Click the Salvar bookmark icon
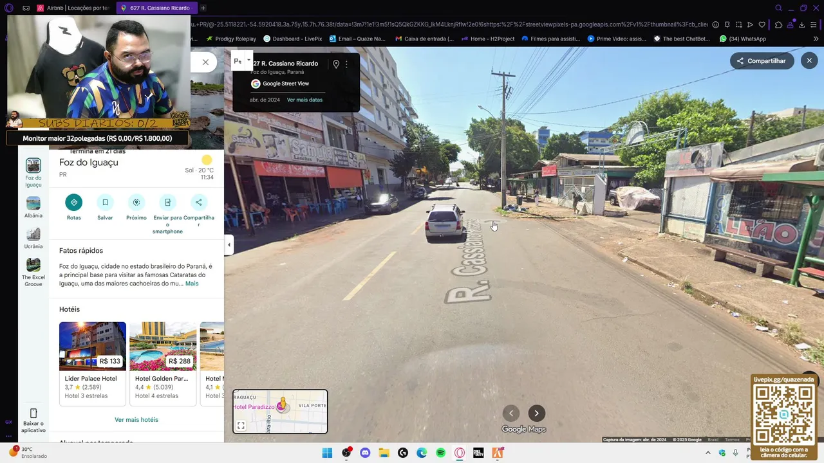Viewport: 824px width, 463px height. pyautogui.click(x=105, y=202)
